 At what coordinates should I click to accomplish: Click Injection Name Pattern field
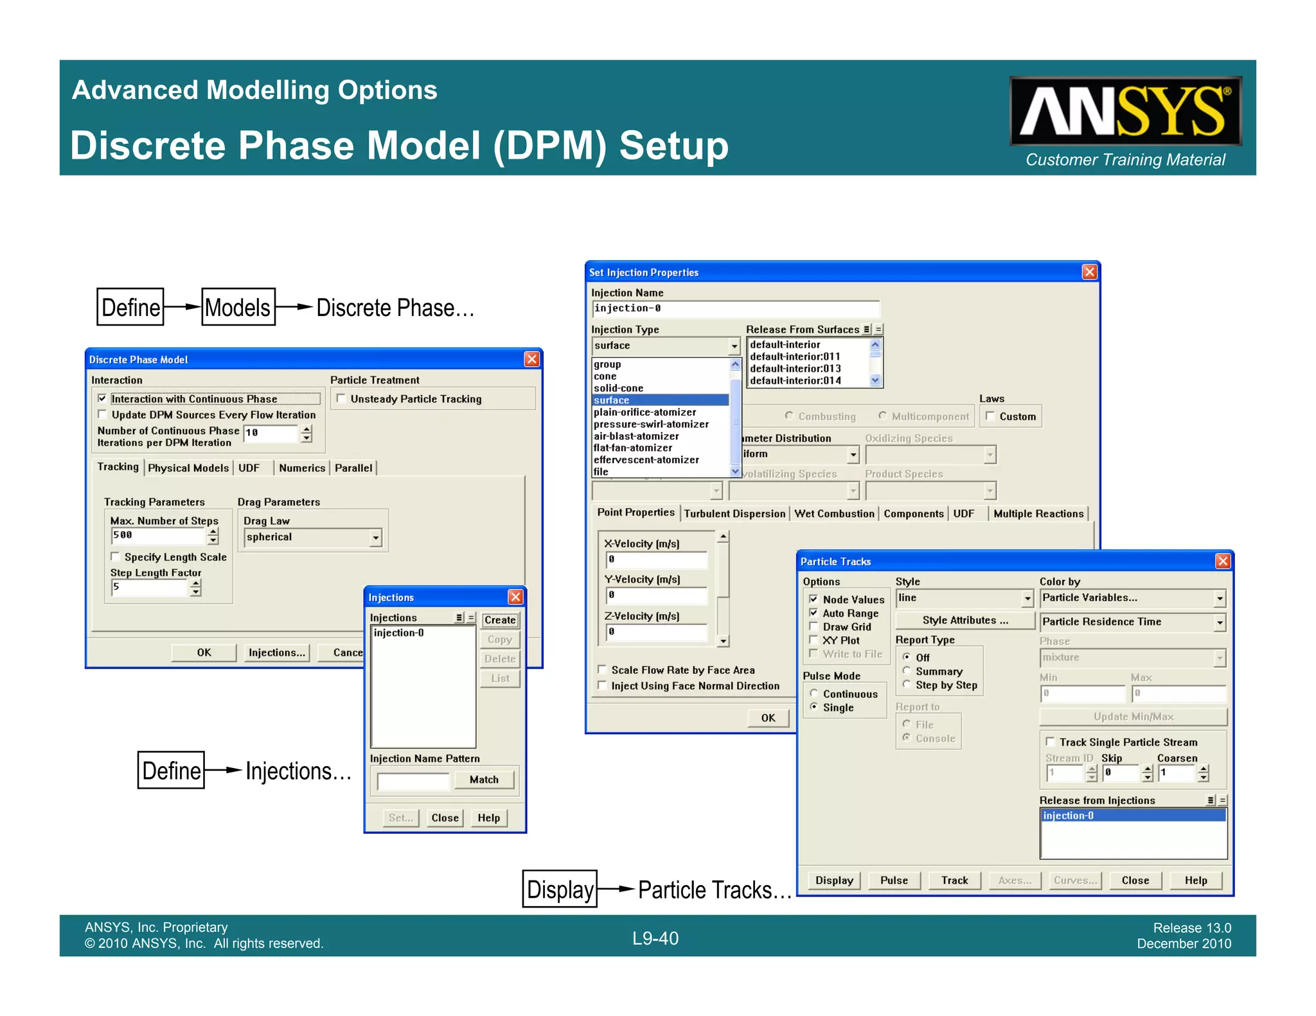(413, 781)
